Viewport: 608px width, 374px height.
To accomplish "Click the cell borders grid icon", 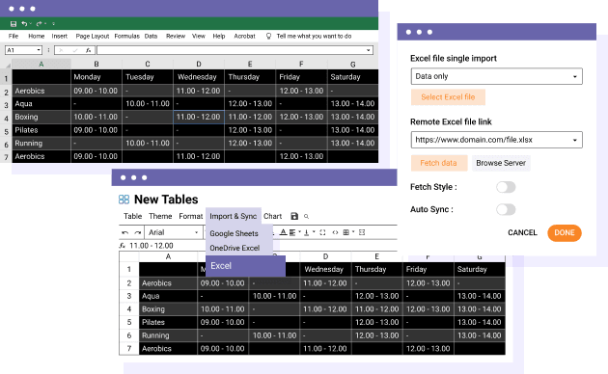I will coord(346,232).
